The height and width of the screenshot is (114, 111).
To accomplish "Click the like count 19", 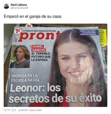I will point(8,110).
